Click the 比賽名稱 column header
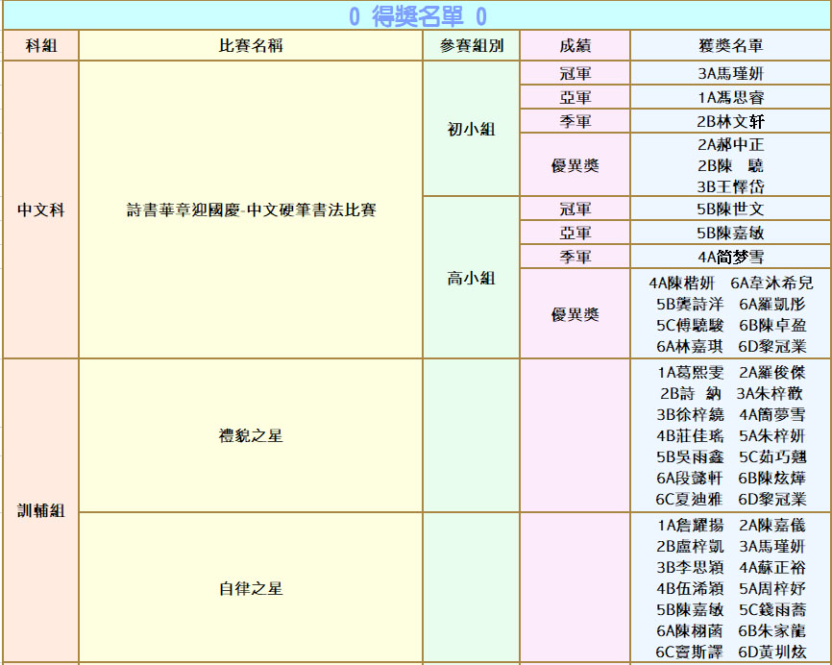This screenshot has width=832, height=665. coord(251,46)
